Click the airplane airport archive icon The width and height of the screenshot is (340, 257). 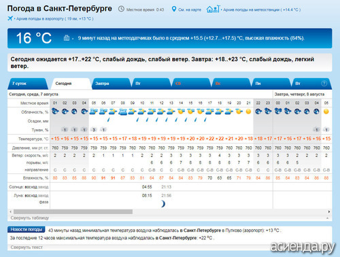coord(10,18)
